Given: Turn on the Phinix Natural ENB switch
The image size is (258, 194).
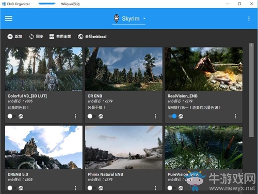Looking at the screenshot, I should [x=91, y=188].
